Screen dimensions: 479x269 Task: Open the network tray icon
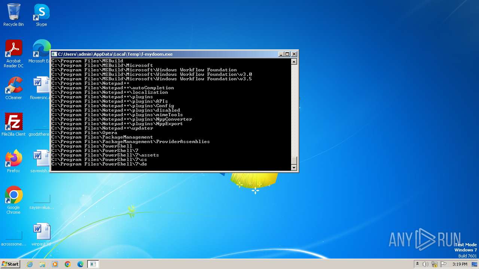[x=434, y=264]
